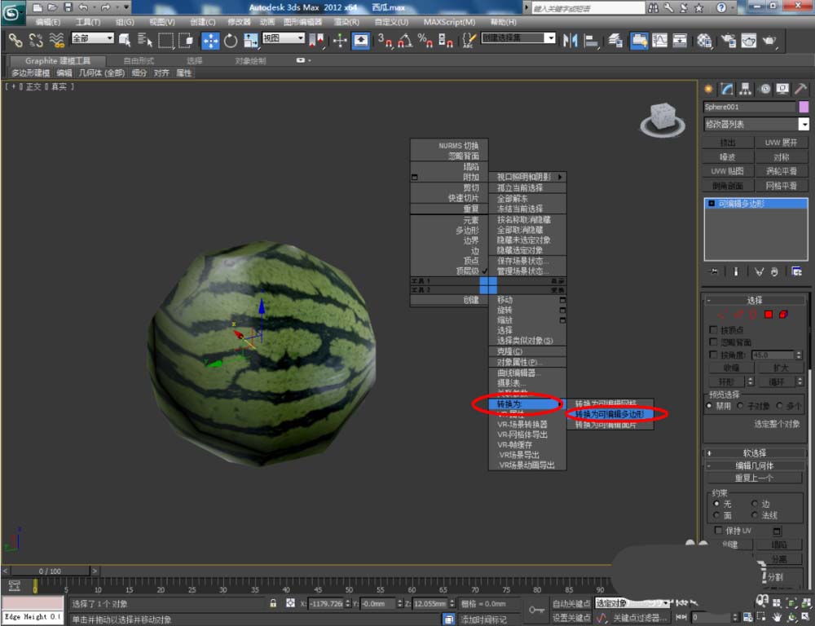Open the 渲染(R) menu
Viewport: 815px width, 626px height.
coord(346,22)
